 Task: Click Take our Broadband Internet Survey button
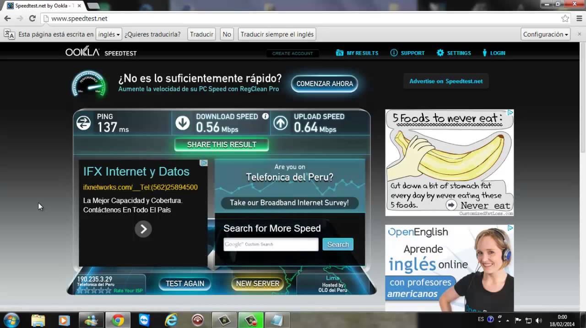(289, 203)
